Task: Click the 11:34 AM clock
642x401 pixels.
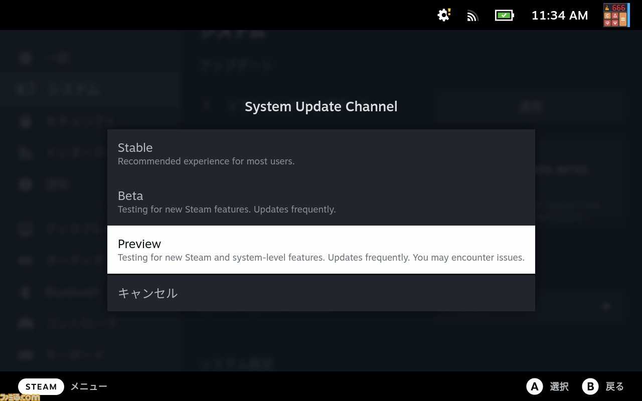Action: pyautogui.click(x=560, y=16)
